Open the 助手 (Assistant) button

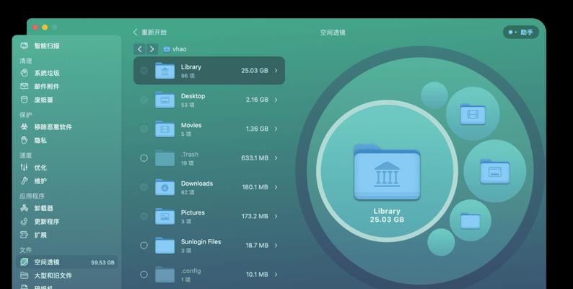point(521,33)
